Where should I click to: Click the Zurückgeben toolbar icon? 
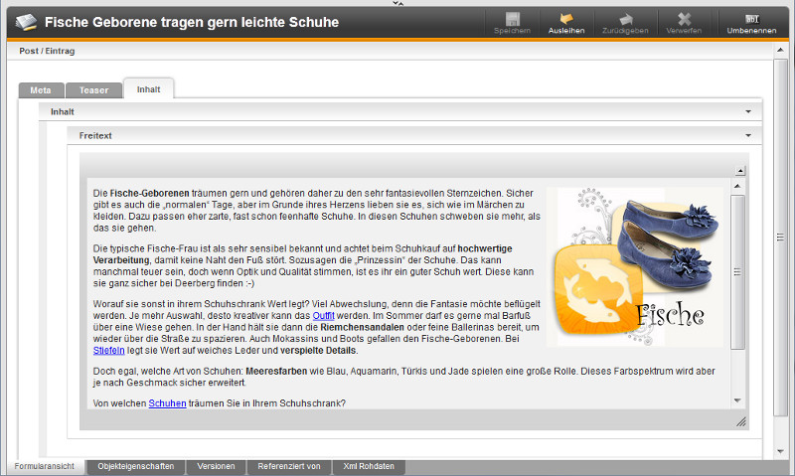pos(625,20)
